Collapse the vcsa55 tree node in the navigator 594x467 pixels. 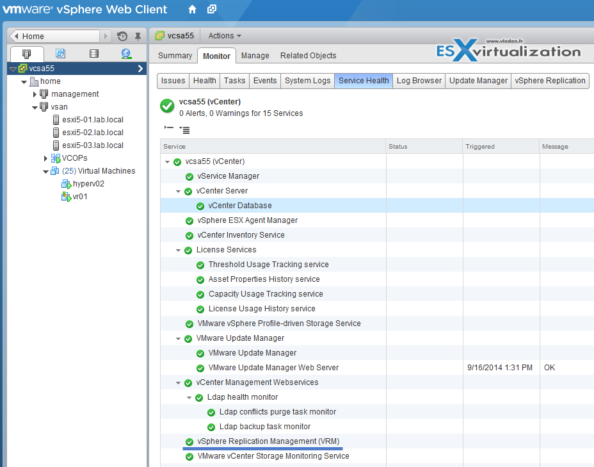(x=13, y=69)
